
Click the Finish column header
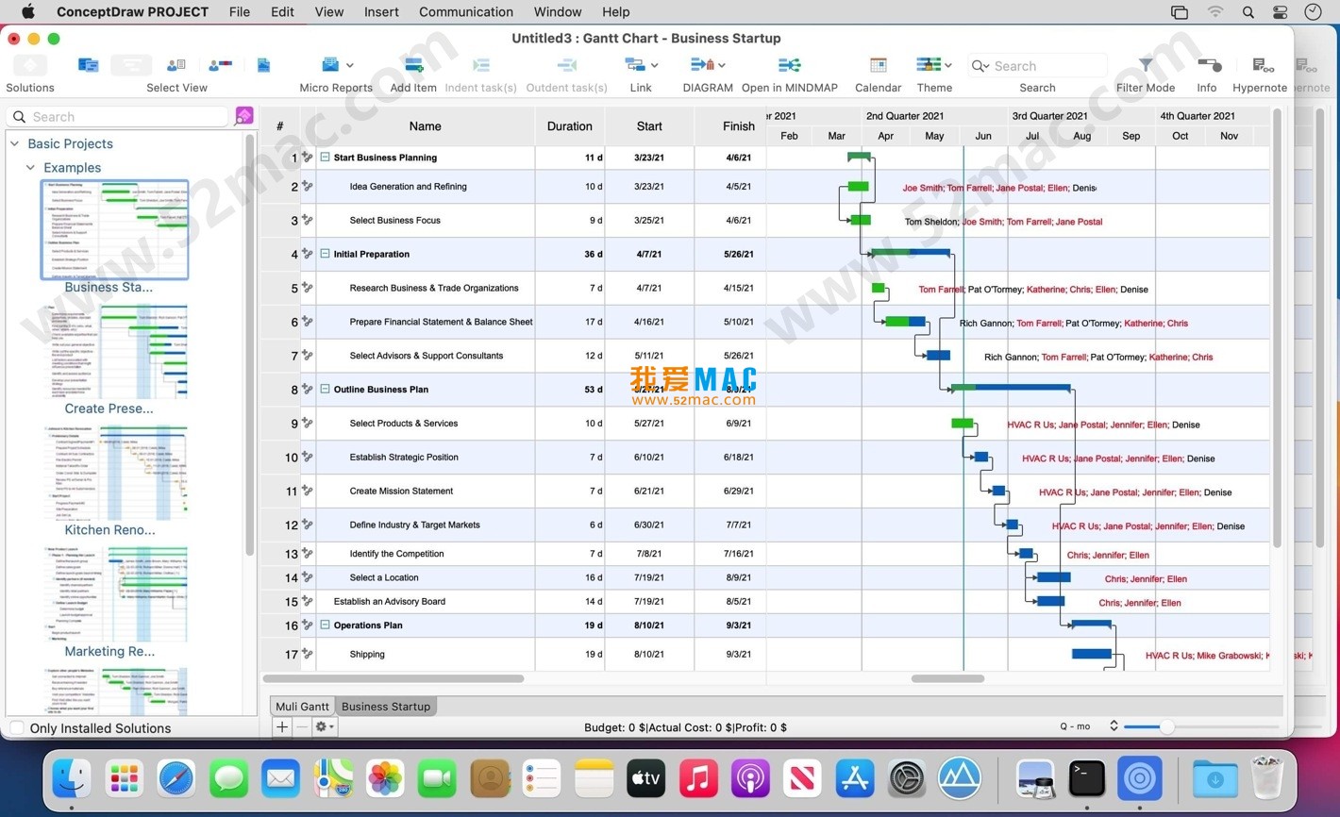[730, 126]
